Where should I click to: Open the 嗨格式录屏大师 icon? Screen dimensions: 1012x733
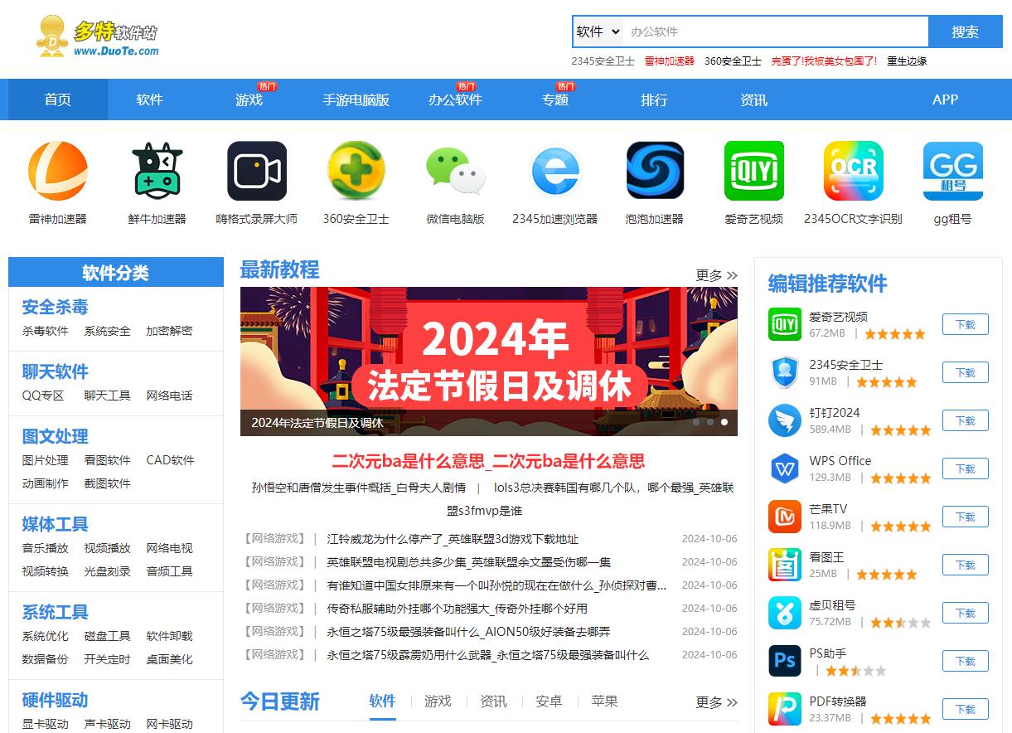pos(257,171)
